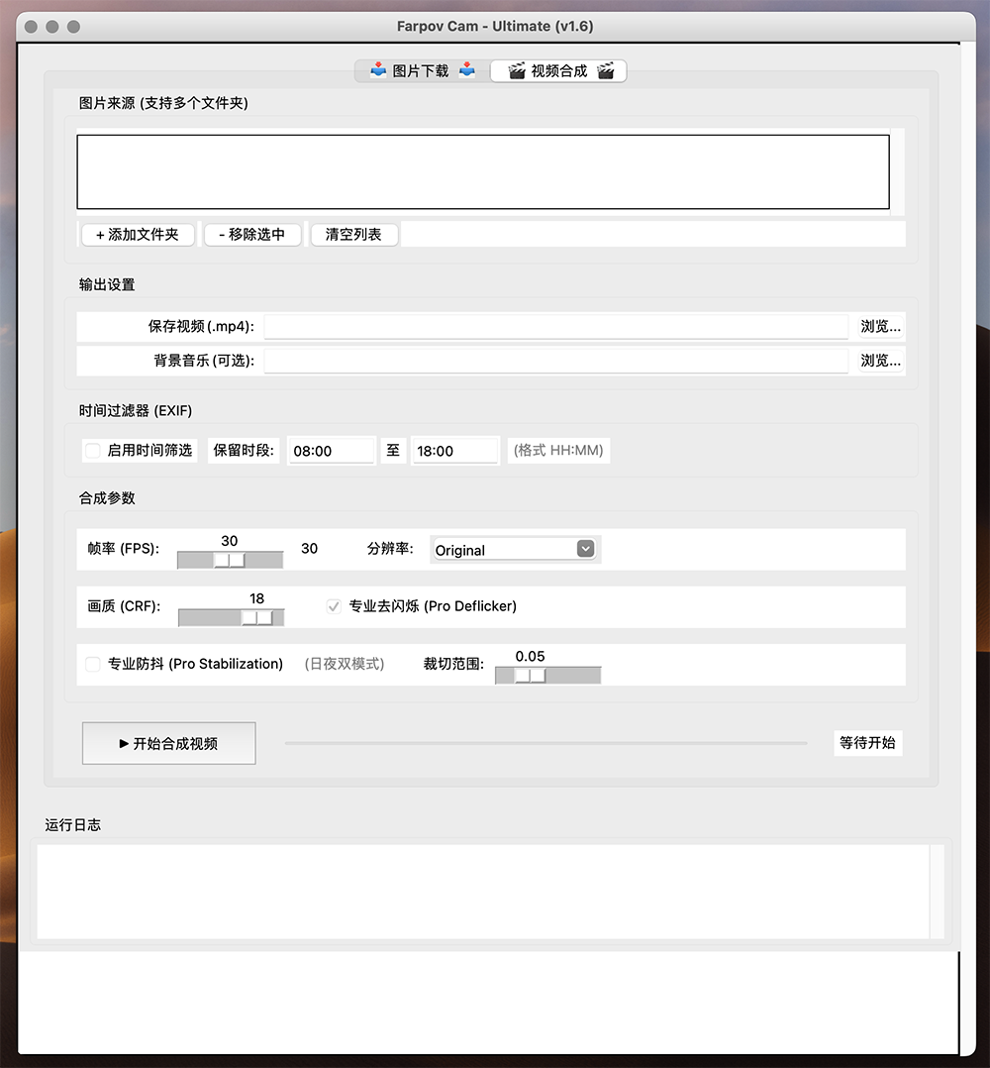Click the 08:00 start time field
The width and height of the screenshot is (990, 1068).
(x=332, y=451)
